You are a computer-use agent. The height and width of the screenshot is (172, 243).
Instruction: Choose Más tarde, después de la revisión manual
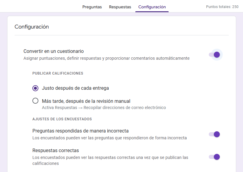coord(35,101)
